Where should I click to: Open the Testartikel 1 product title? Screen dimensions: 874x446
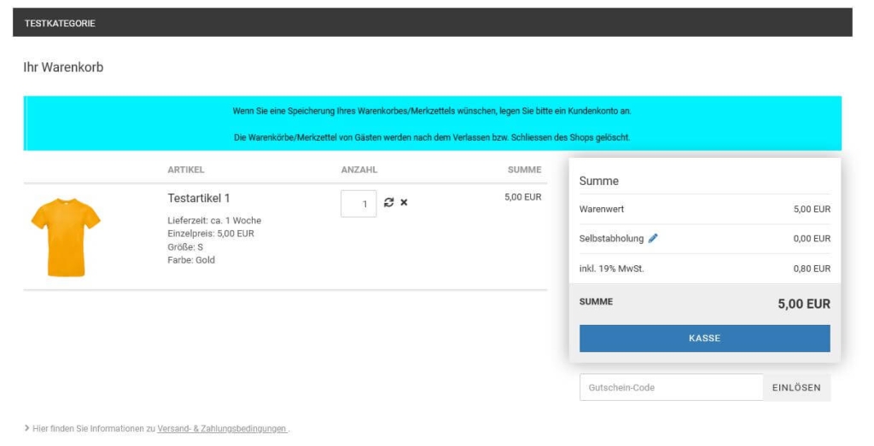(199, 199)
